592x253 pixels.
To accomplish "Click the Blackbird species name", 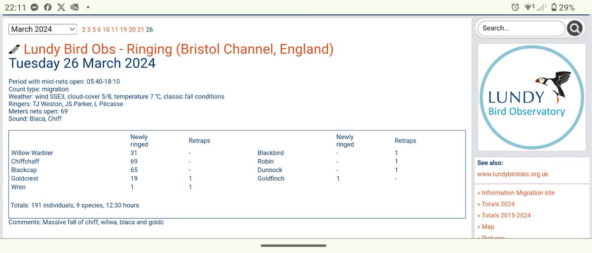I will tap(270, 153).
